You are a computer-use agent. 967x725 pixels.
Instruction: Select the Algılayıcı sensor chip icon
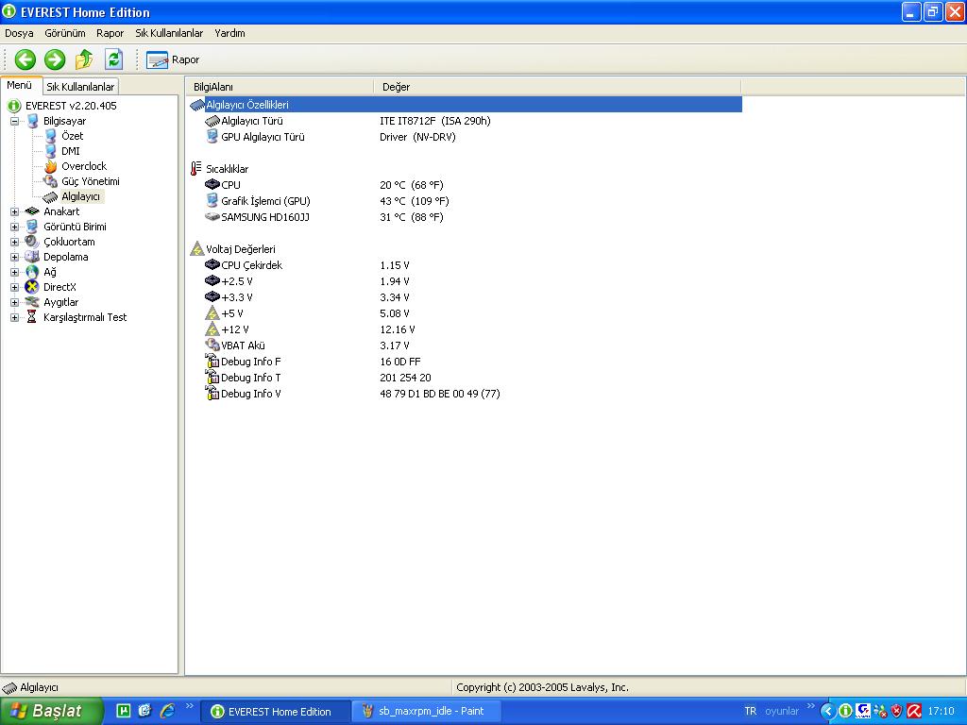pos(51,196)
